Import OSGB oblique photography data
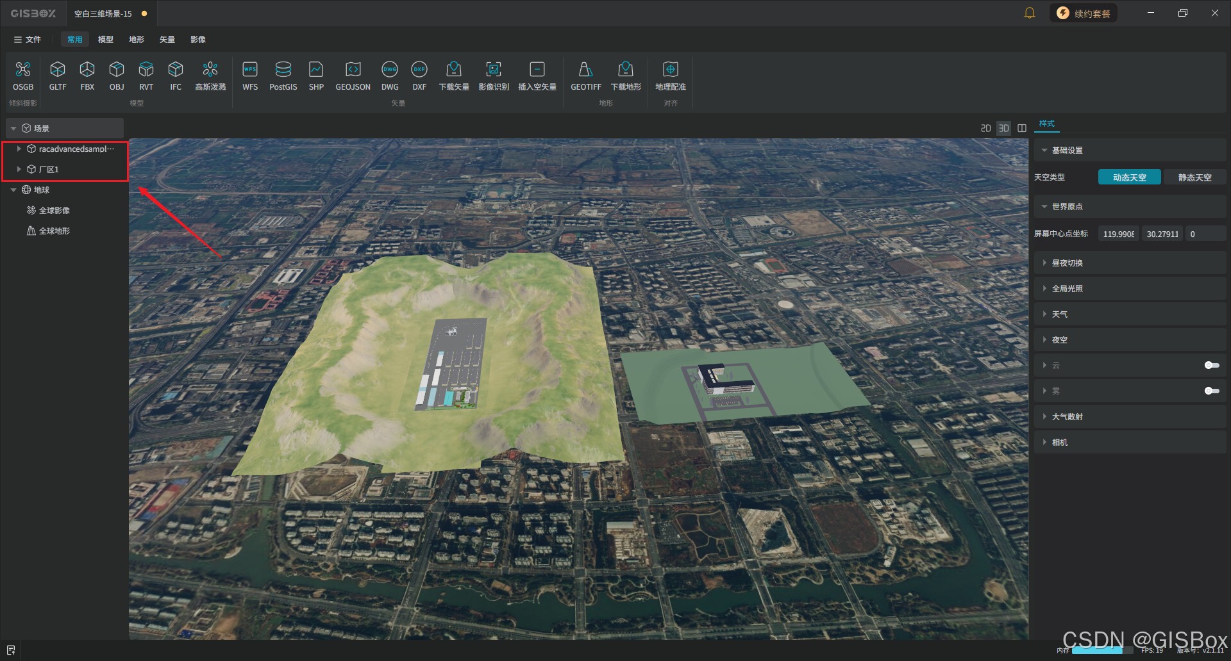 pyautogui.click(x=23, y=76)
